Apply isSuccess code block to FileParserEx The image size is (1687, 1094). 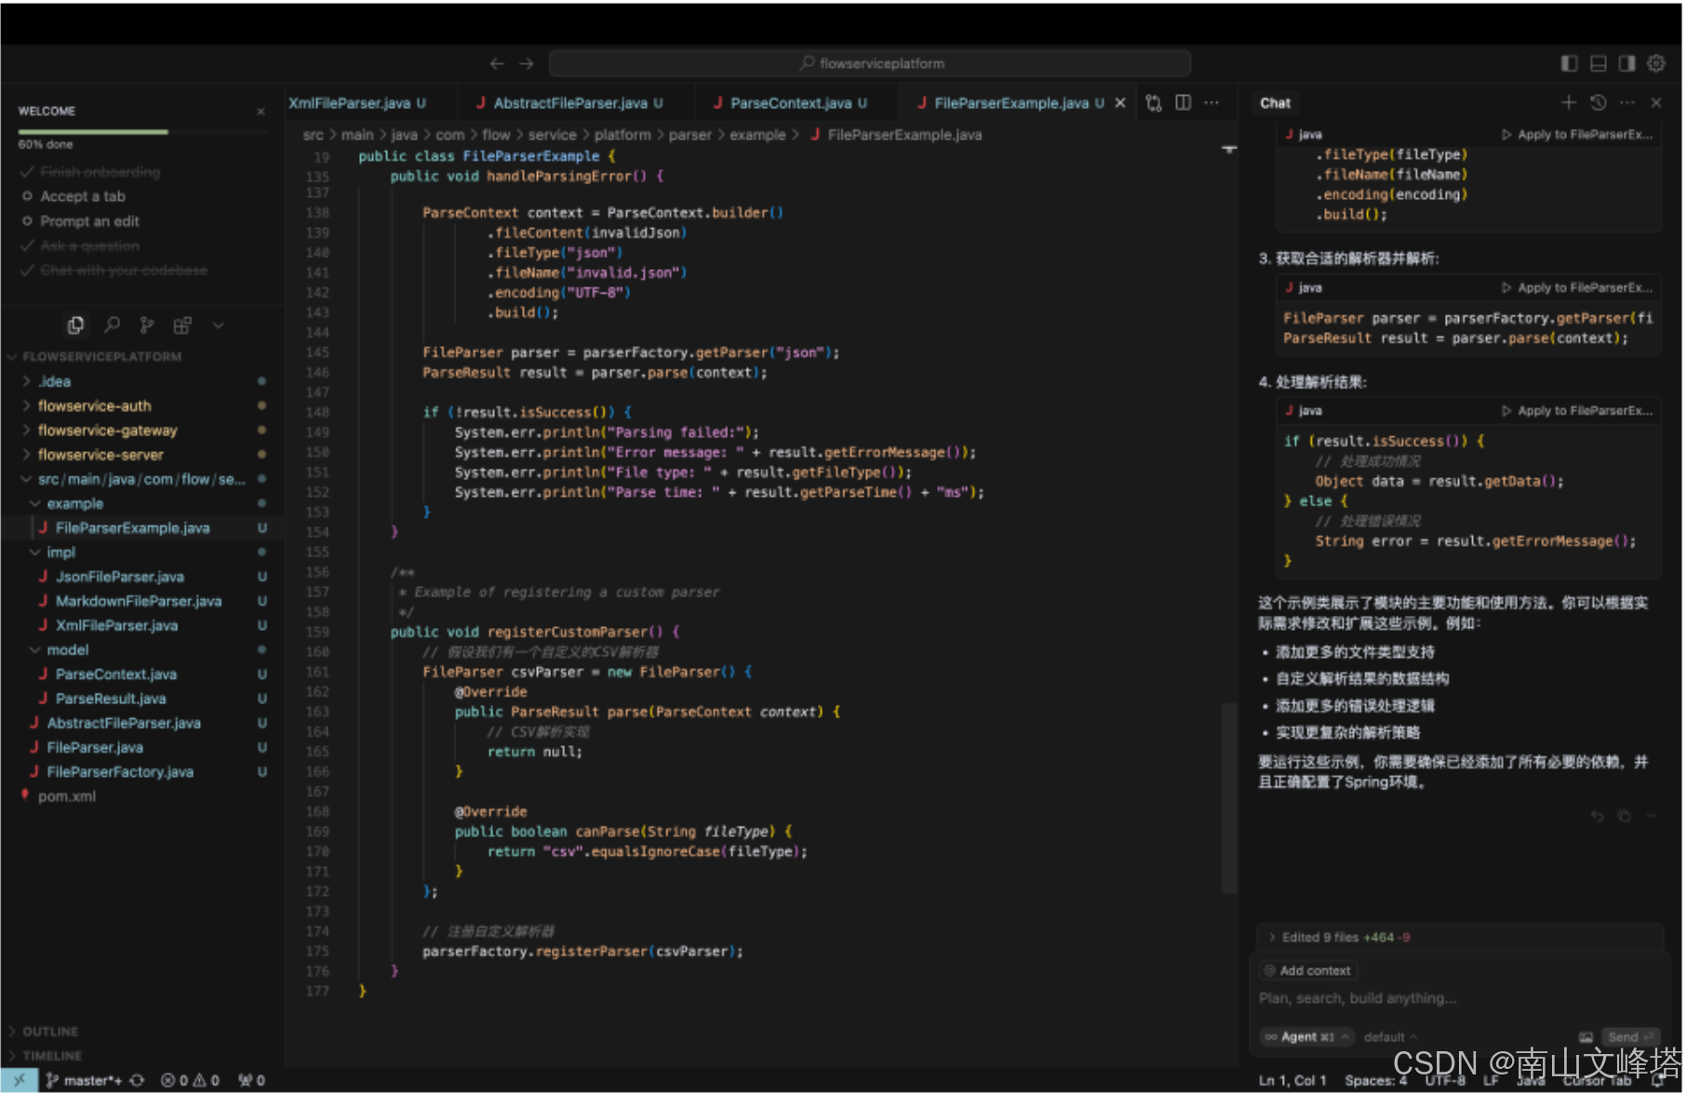(1576, 410)
